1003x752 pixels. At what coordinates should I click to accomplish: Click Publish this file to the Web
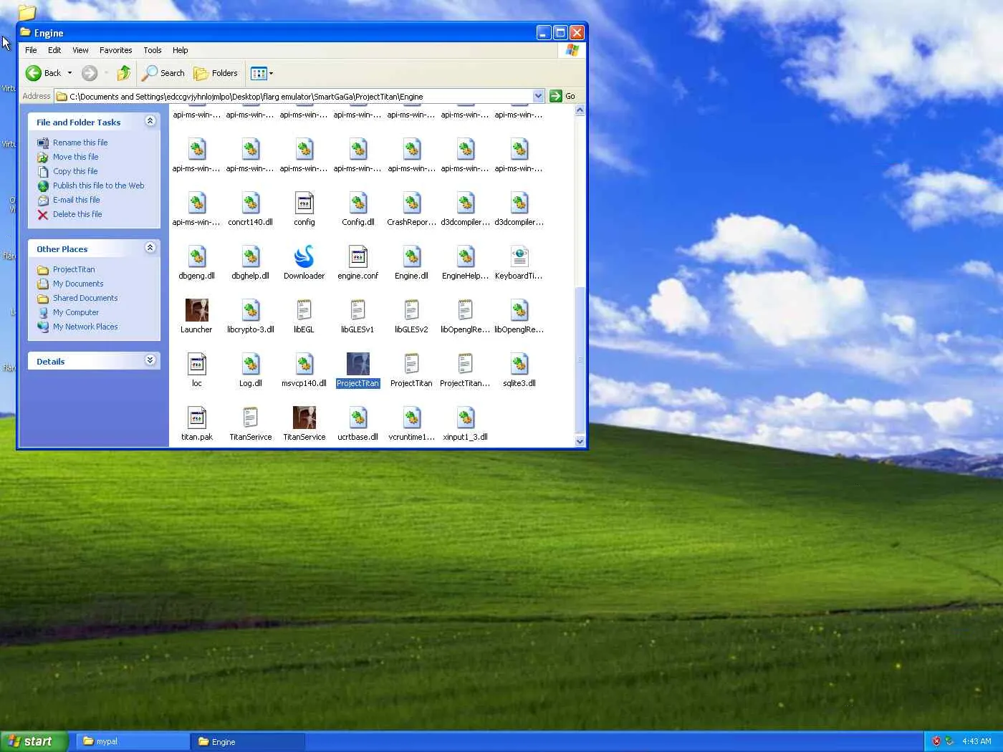[x=99, y=185]
